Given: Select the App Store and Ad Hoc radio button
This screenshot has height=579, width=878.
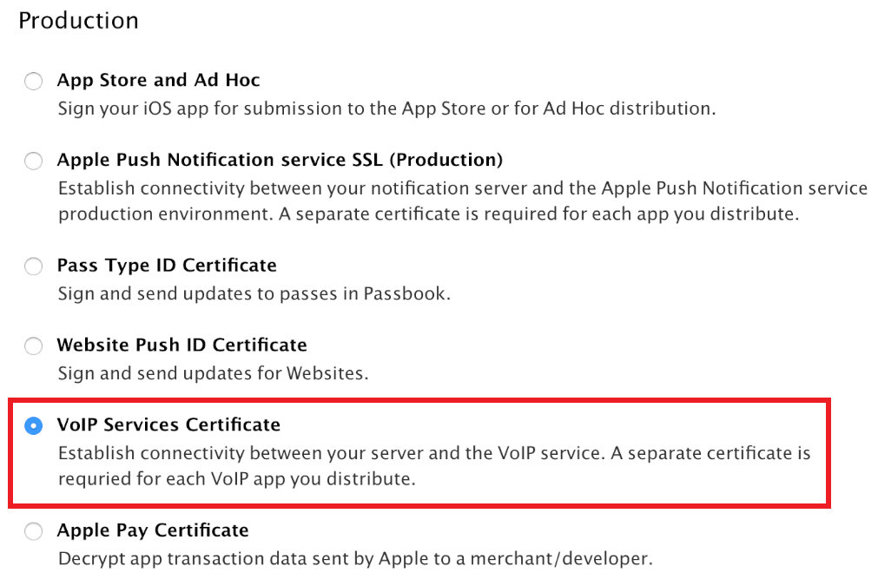Looking at the screenshot, I should pyautogui.click(x=33, y=81).
